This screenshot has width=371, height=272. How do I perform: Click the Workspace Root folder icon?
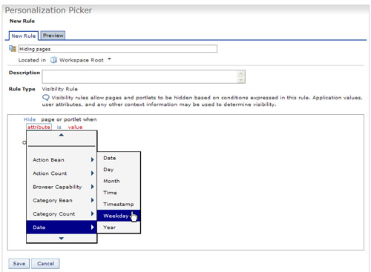coord(53,60)
